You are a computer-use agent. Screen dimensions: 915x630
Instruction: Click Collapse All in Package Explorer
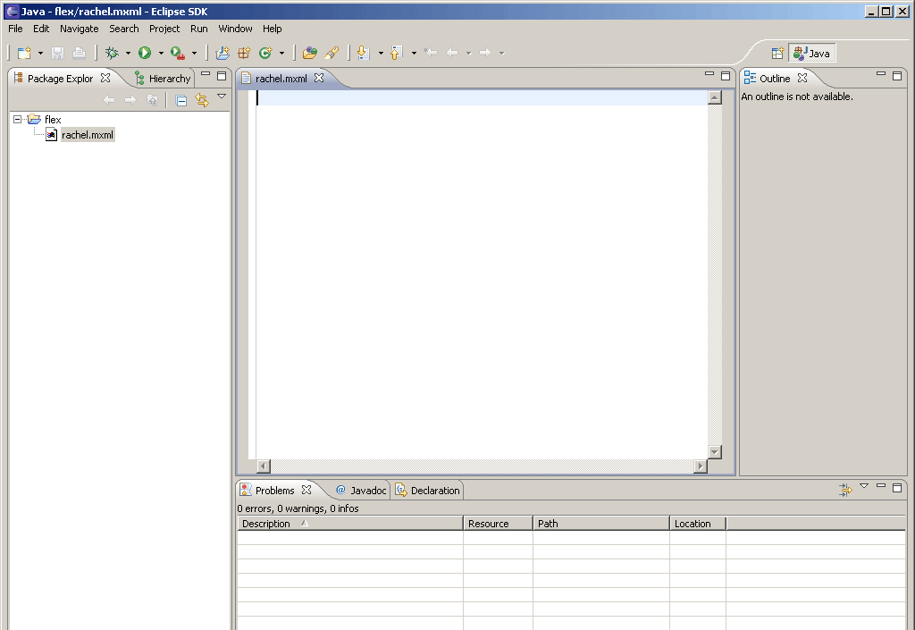180,100
